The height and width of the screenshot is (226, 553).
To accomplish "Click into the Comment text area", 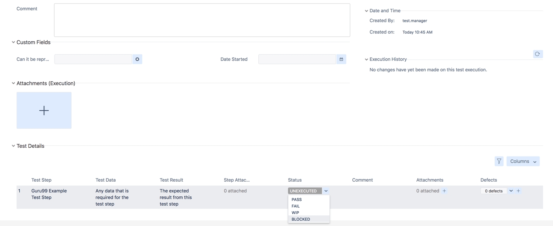I will point(202,20).
